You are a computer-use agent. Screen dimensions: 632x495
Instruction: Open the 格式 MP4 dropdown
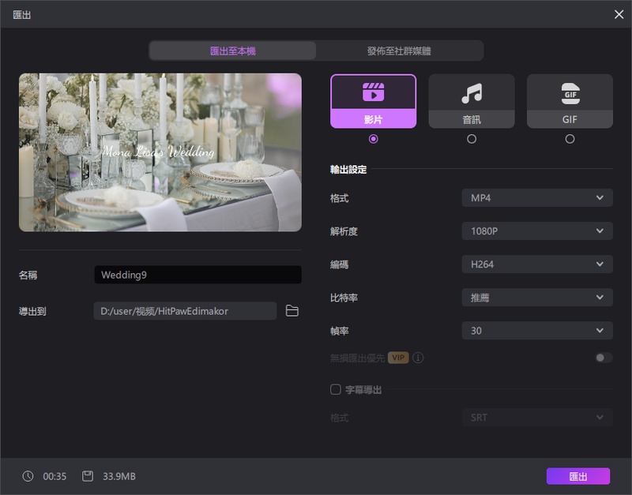(537, 197)
